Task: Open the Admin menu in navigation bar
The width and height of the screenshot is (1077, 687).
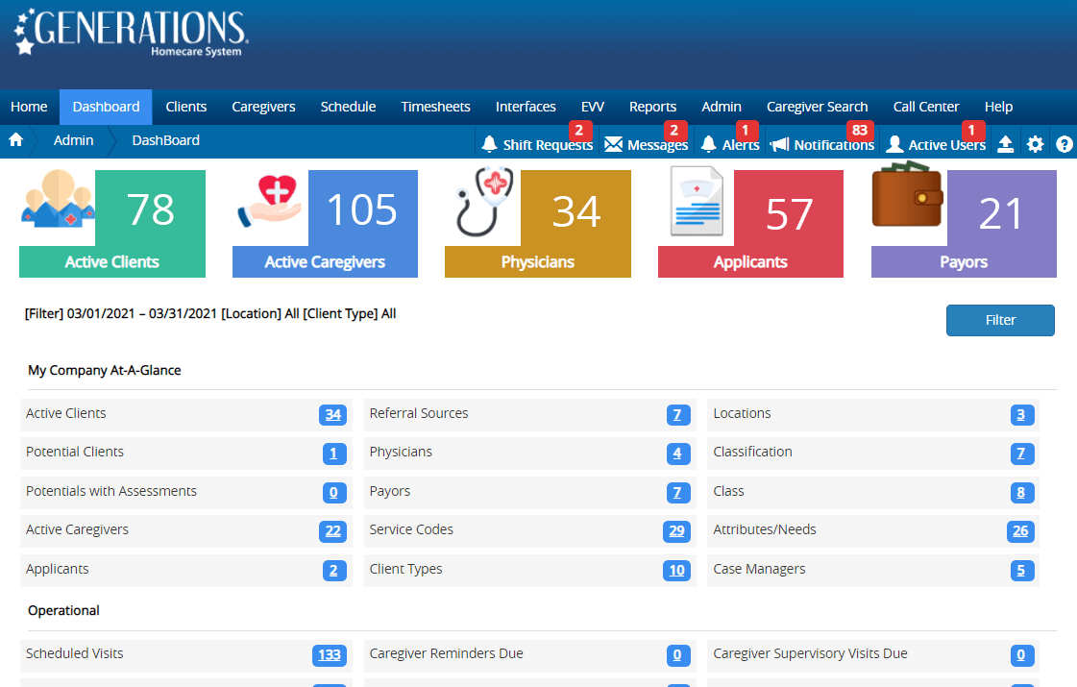Action: (722, 107)
